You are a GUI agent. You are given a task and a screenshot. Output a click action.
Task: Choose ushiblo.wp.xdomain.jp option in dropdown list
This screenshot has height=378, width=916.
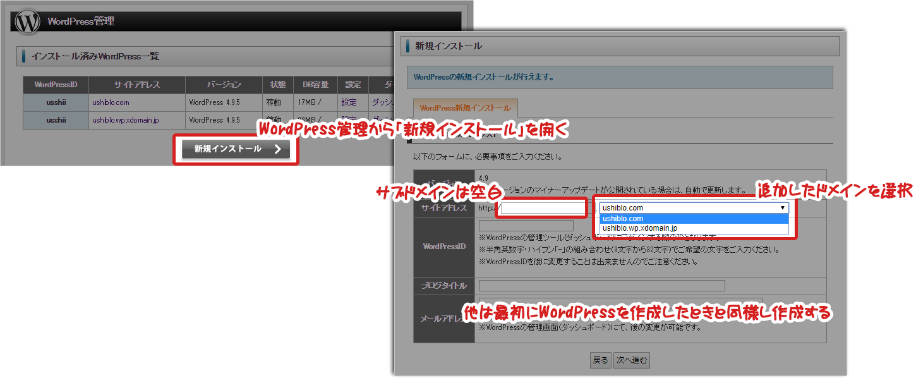[694, 228]
